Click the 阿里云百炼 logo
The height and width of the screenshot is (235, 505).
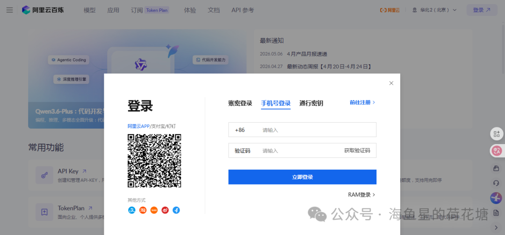click(x=43, y=10)
